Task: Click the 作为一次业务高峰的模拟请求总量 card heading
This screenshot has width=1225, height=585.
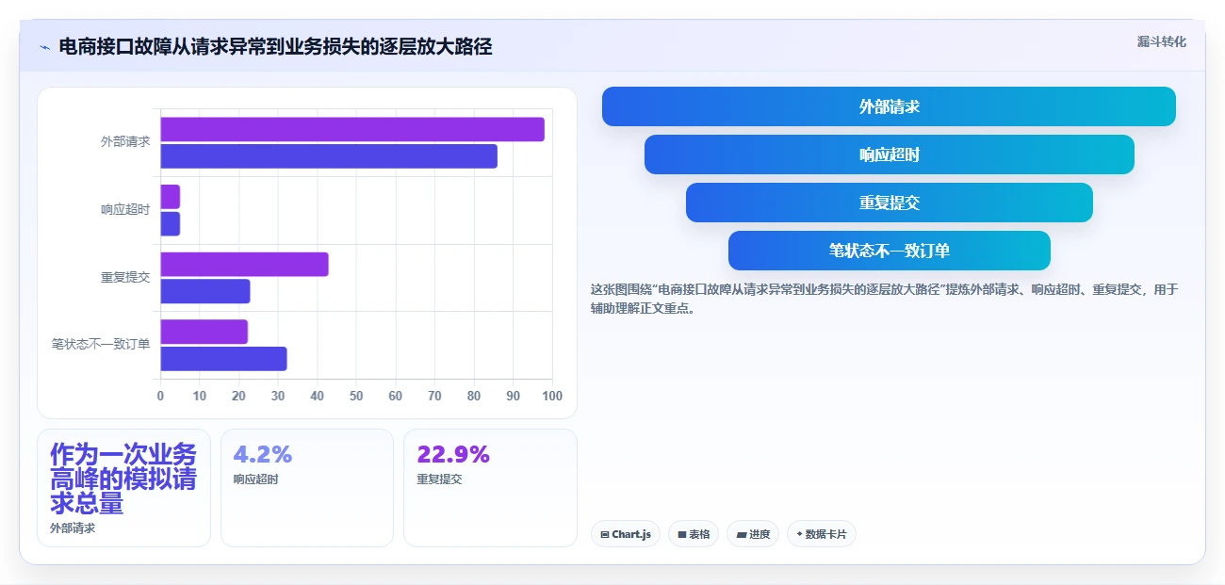Action: (123, 479)
